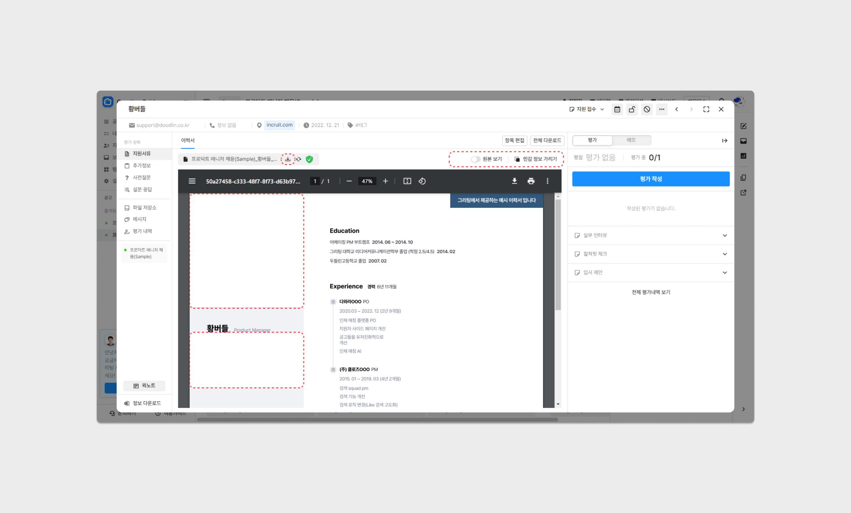This screenshot has height=513, width=851.
Task: Click the fit-to-page icon in PDF toolbar
Action: click(x=407, y=181)
